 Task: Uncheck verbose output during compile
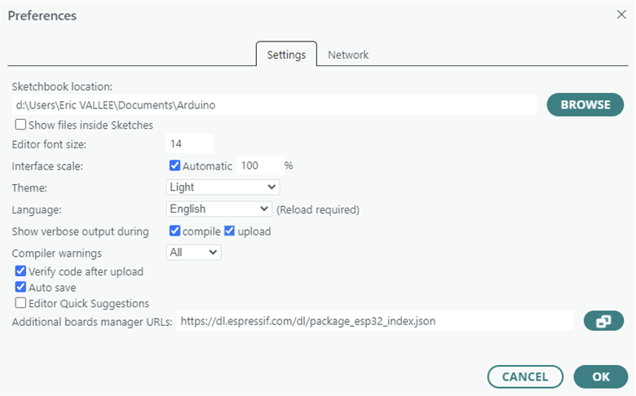[174, 231]
